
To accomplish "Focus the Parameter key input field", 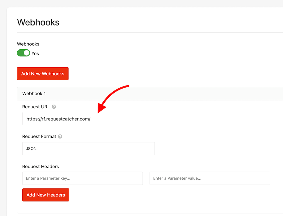I will click(82, 178).
